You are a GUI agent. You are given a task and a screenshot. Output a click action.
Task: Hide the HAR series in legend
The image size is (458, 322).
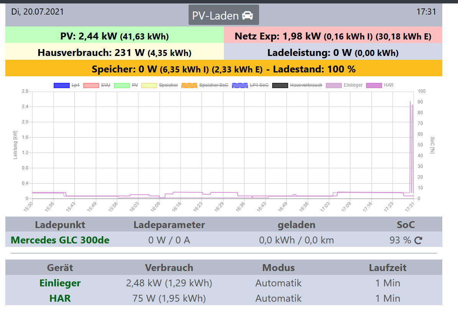[x=380, y=85]
